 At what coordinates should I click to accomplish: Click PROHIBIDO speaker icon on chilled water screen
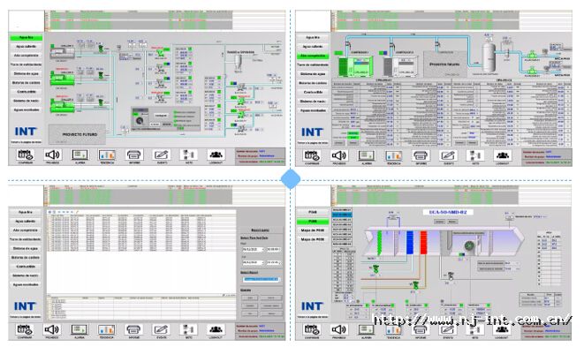[x=52, y=155]
